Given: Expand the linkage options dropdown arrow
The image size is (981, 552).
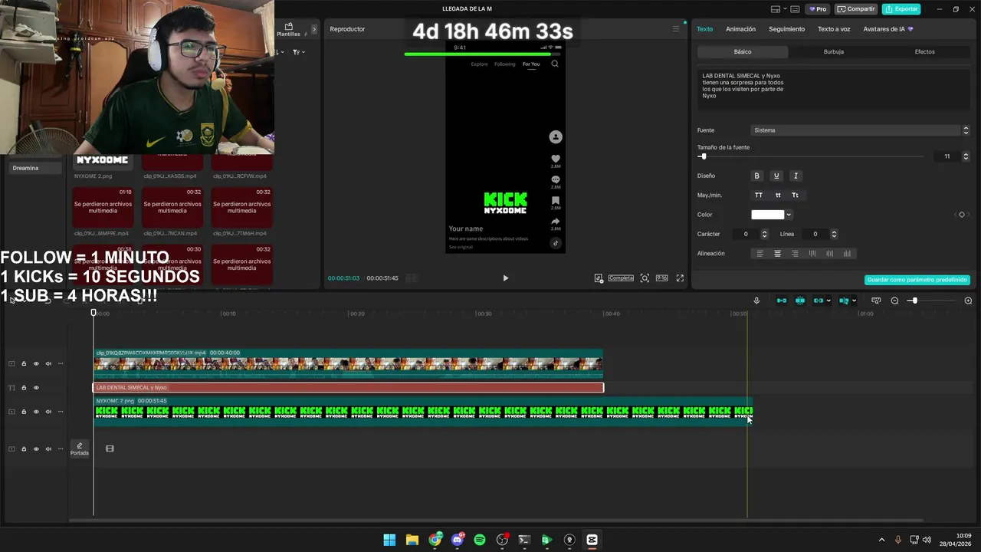Looking at the screenshot, I should click(828, 301).
